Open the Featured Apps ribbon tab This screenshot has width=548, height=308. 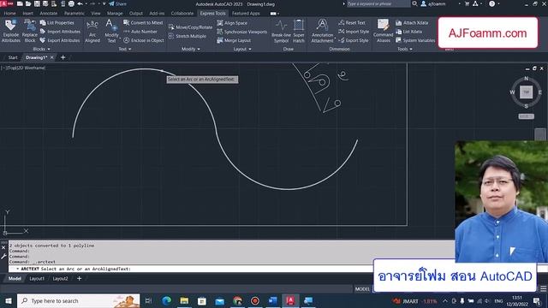[x=246, y=14]
